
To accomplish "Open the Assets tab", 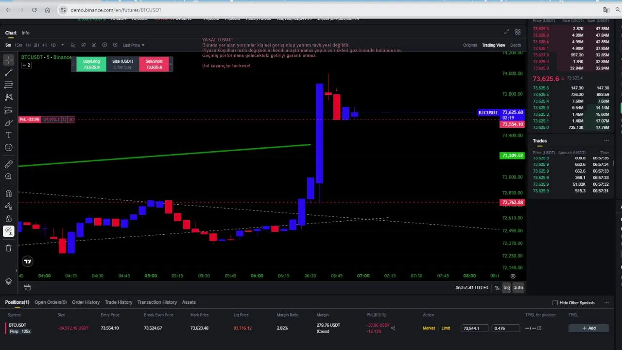I will pos(189,302).
